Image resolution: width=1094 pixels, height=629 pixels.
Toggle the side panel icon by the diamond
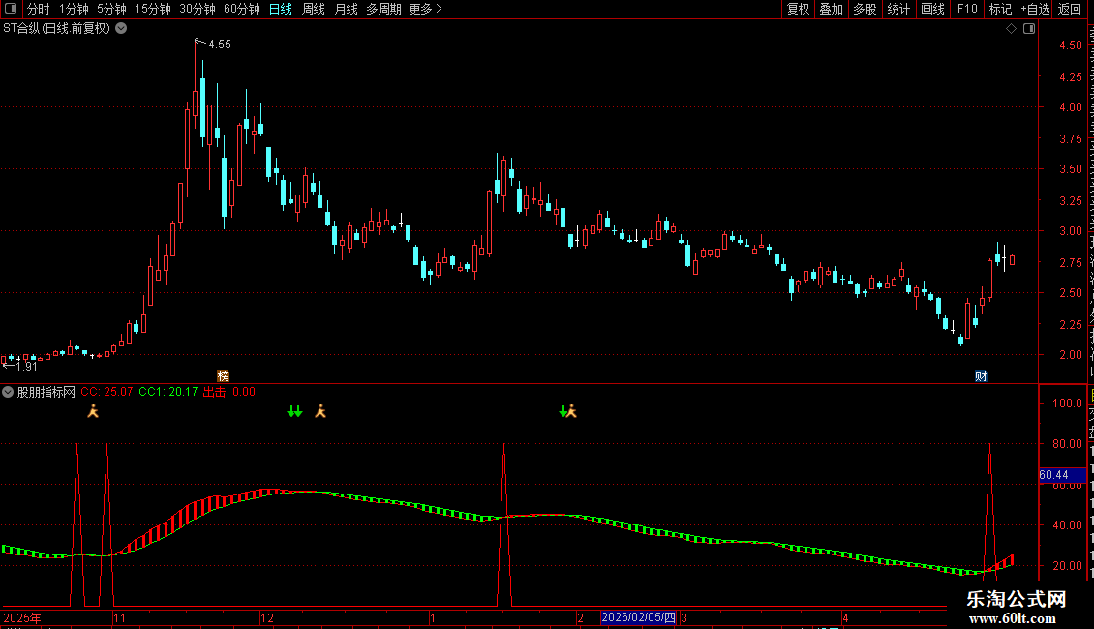(x=1029, y=29)
